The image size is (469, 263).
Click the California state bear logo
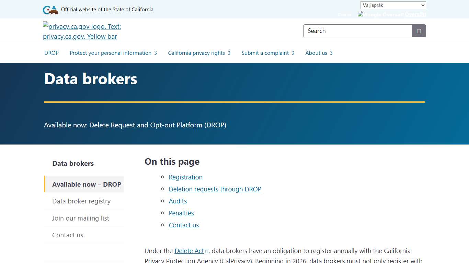tap(50, 9)
